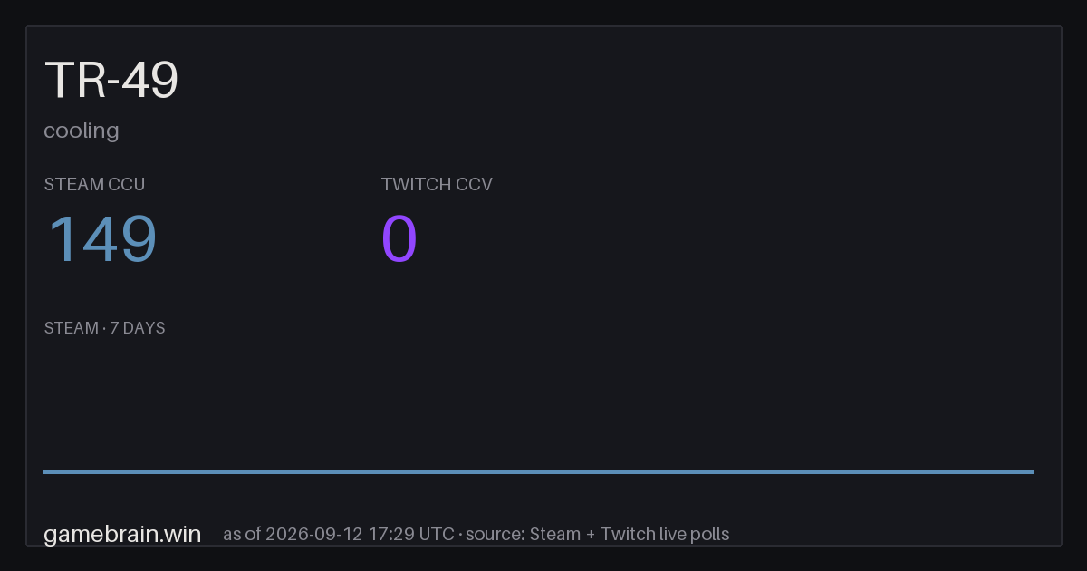Click the latest point of trend line

point(1032,471)
